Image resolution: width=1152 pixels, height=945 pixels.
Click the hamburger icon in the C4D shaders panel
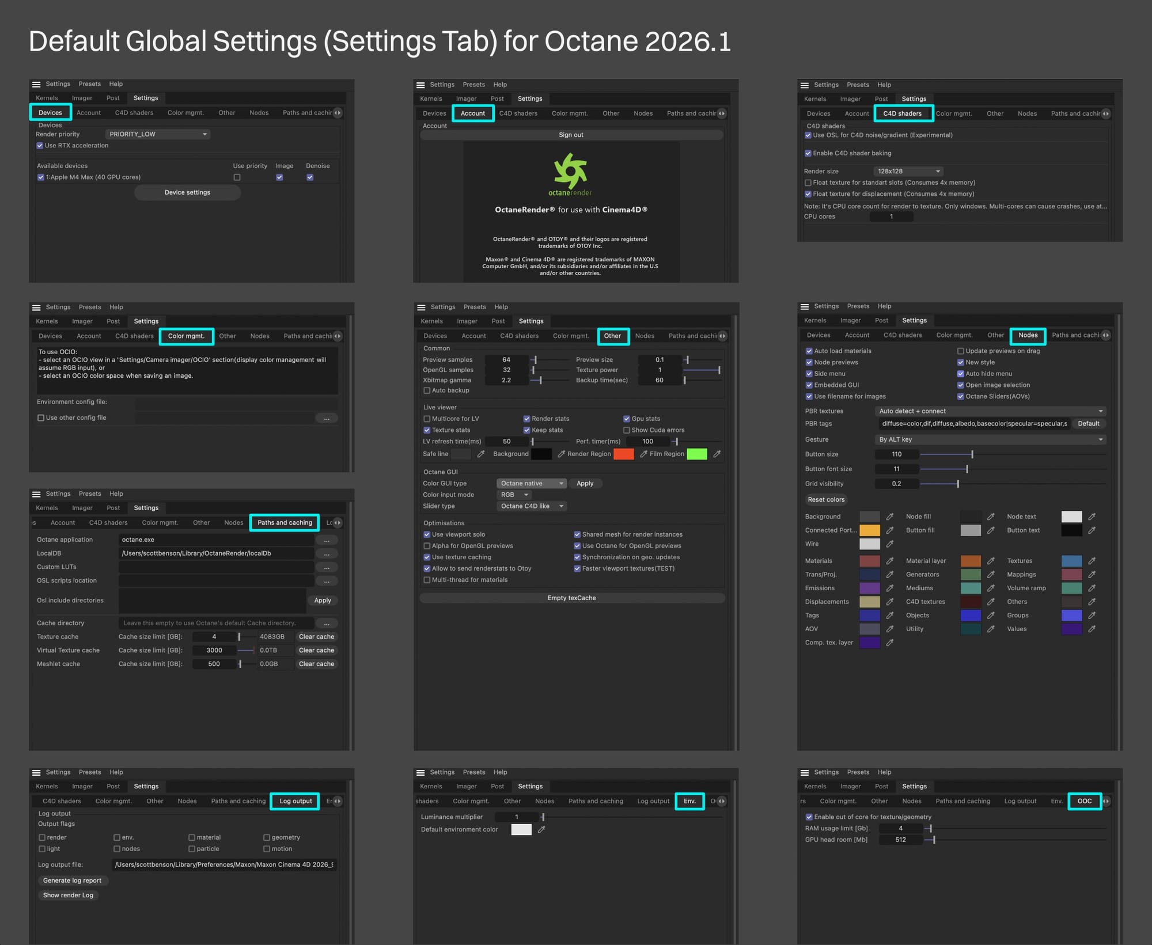[805, 85]
